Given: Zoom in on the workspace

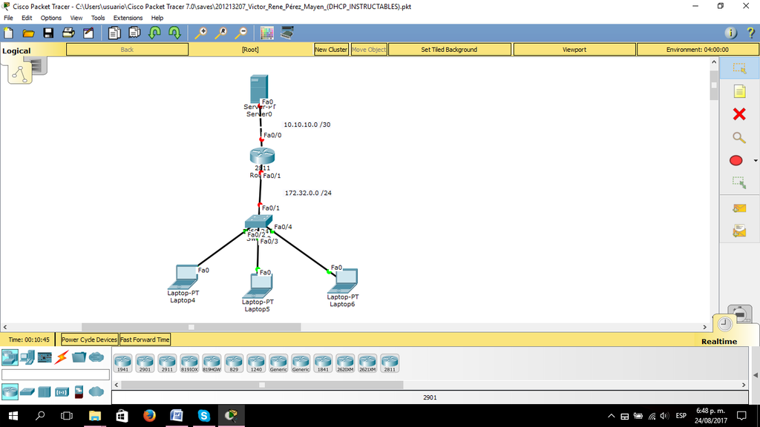Looking at the screenshot, I should click(x=200, y=33).
